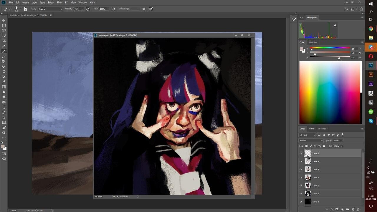377x212 pixels.
Task: Select the Polygonal Lasso tool
Action: (x=4, y=30)
